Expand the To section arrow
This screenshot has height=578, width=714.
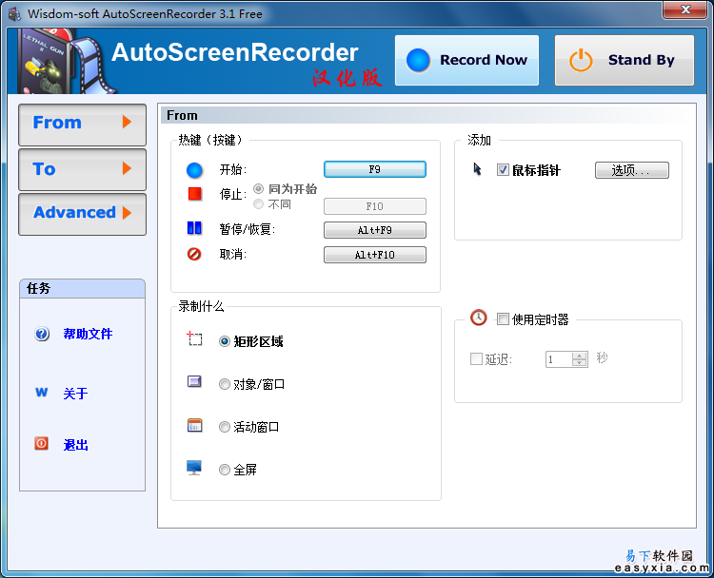[127, 168]
